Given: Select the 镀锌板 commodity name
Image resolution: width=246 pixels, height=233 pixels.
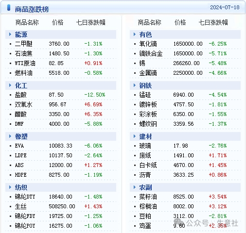Looking at the screenshot, I should (x=148, y=104).
